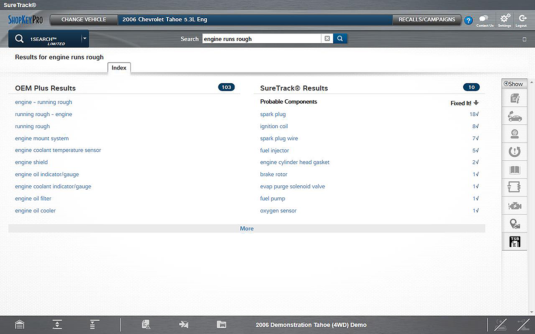Expand the More results bar
This screenshot has width=535, height=334.
tap(247, 228)
